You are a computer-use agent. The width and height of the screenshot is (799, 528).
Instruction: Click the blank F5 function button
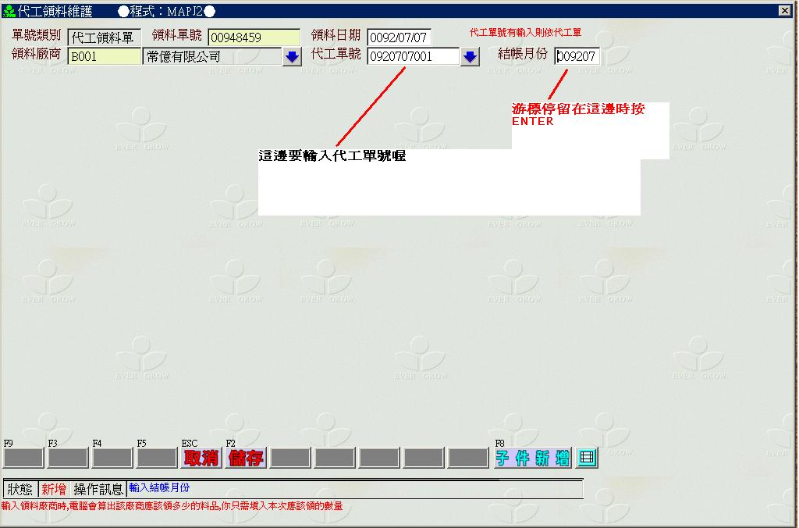[157, 458]
